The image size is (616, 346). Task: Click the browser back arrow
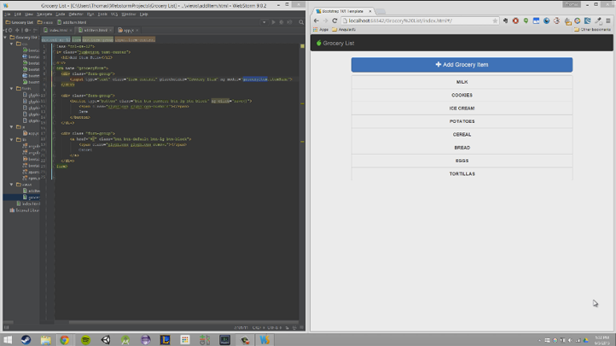(x=317, y=21)
